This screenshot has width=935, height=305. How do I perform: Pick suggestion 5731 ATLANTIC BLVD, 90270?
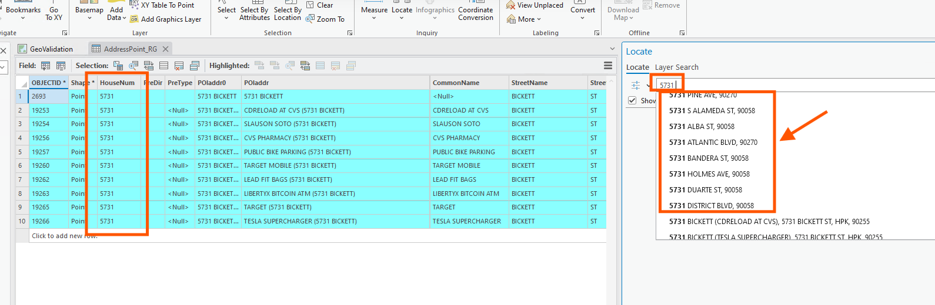713,143
